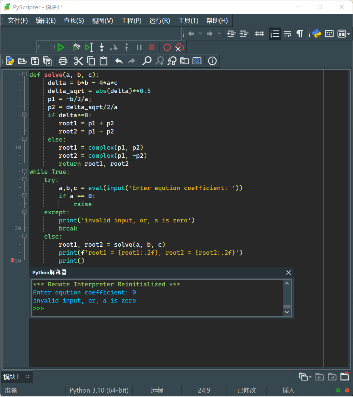Click the interpreter panel scrollbar thumb

287,306
